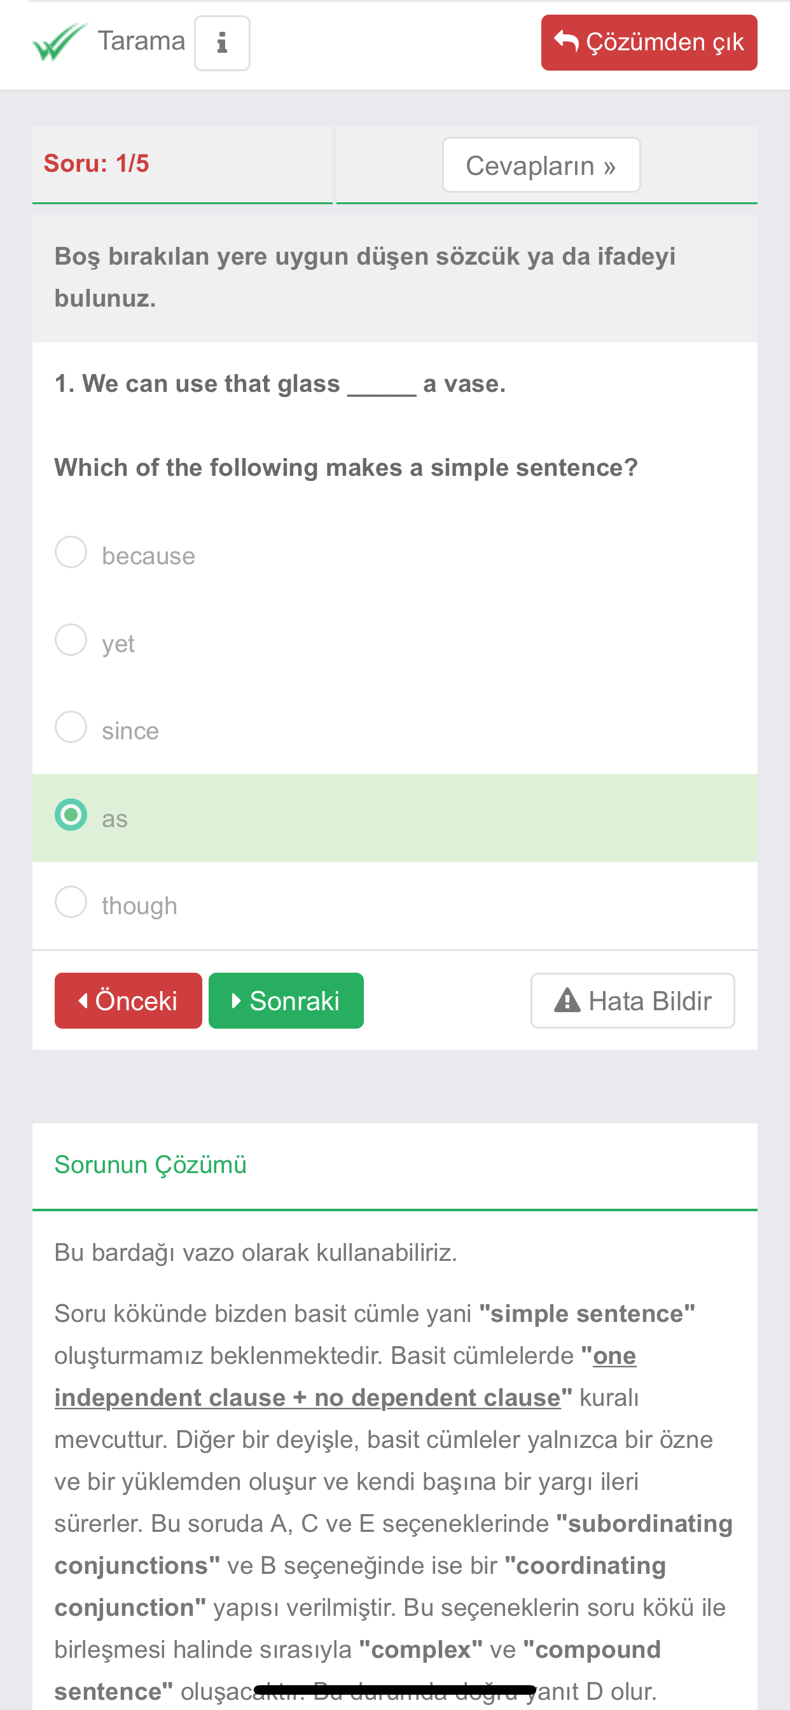Open the Cevapların » answers list
The image size is (790, 1710).
click(541, 165)
